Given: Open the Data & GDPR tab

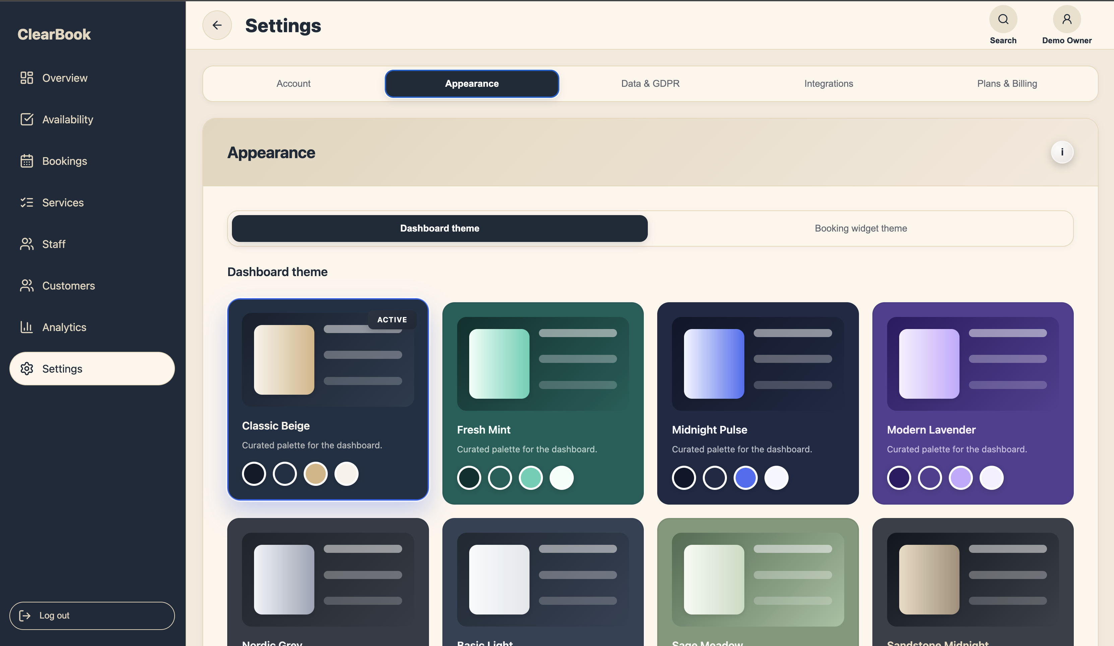Looking at the screenshot, I should point(650,83).
